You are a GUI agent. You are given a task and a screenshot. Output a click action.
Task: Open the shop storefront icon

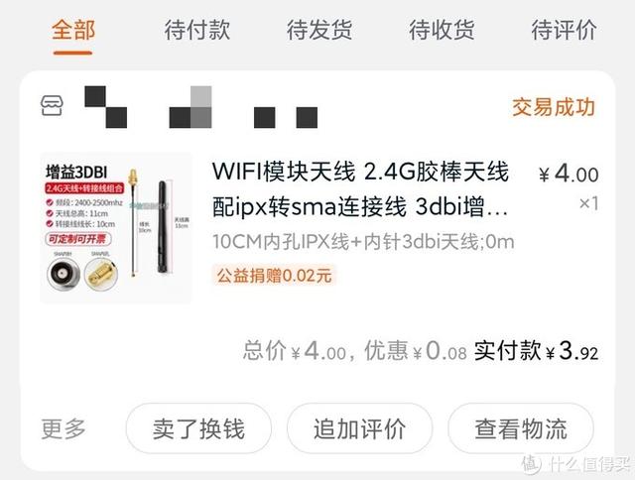point(52,106)
